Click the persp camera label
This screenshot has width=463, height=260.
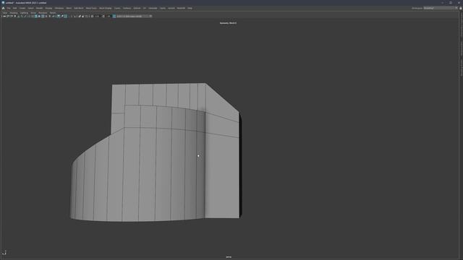coord(229,257)
